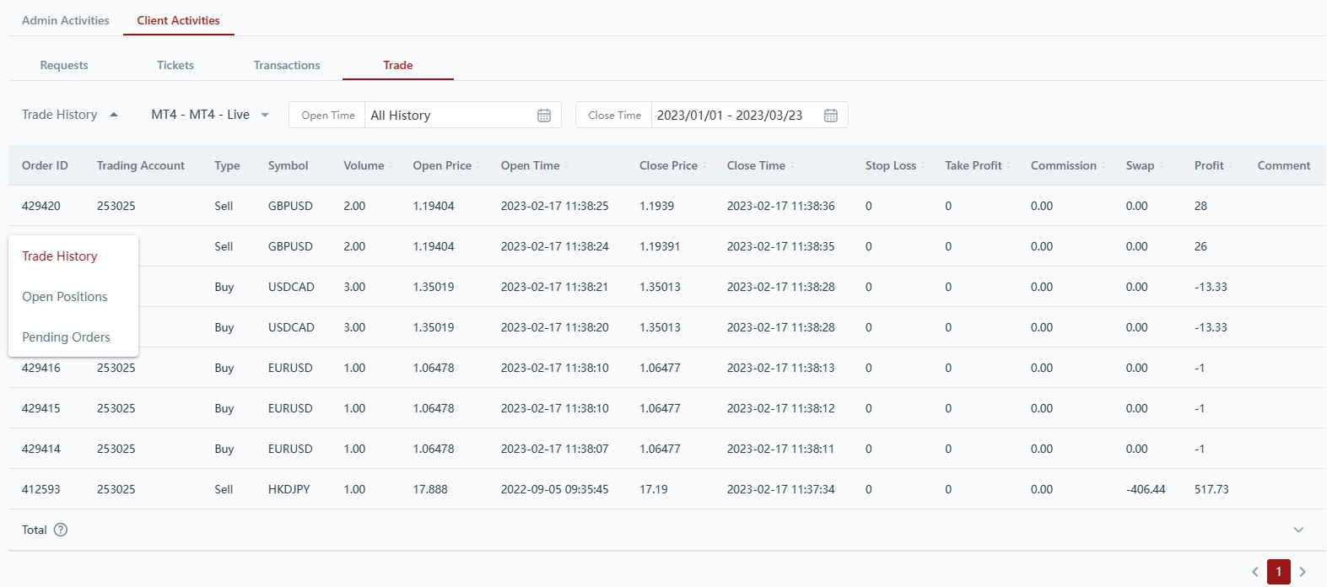The image size is (1327, 587).
Task: Sort by Close Time column icon
Action: coord(792,166)
